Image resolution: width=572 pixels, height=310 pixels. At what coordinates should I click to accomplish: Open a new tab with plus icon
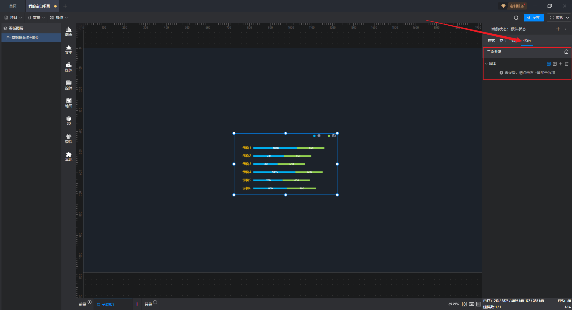pos(65,6)
